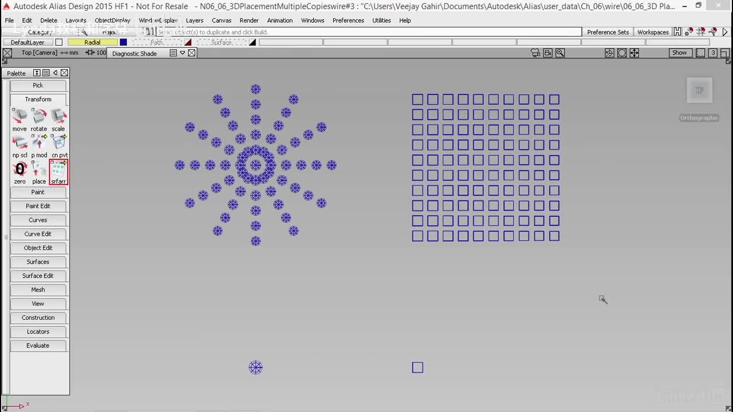733x412 pixels.
Task: Collapse the Transform palette section
Action: (x=38, y=100)
